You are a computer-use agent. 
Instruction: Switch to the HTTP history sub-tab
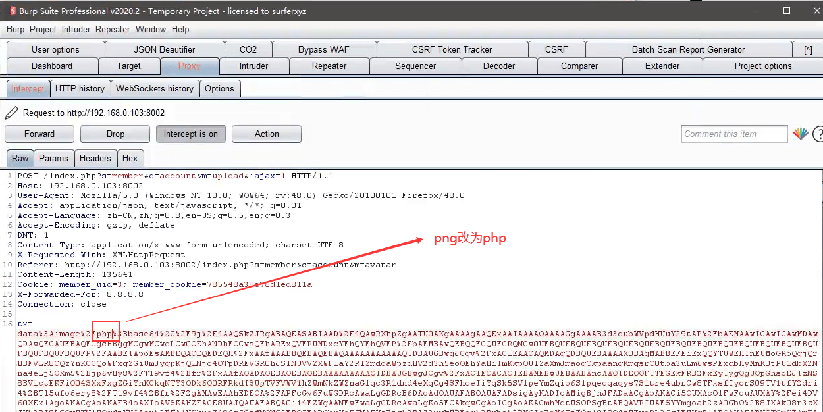tap(80, 88)
